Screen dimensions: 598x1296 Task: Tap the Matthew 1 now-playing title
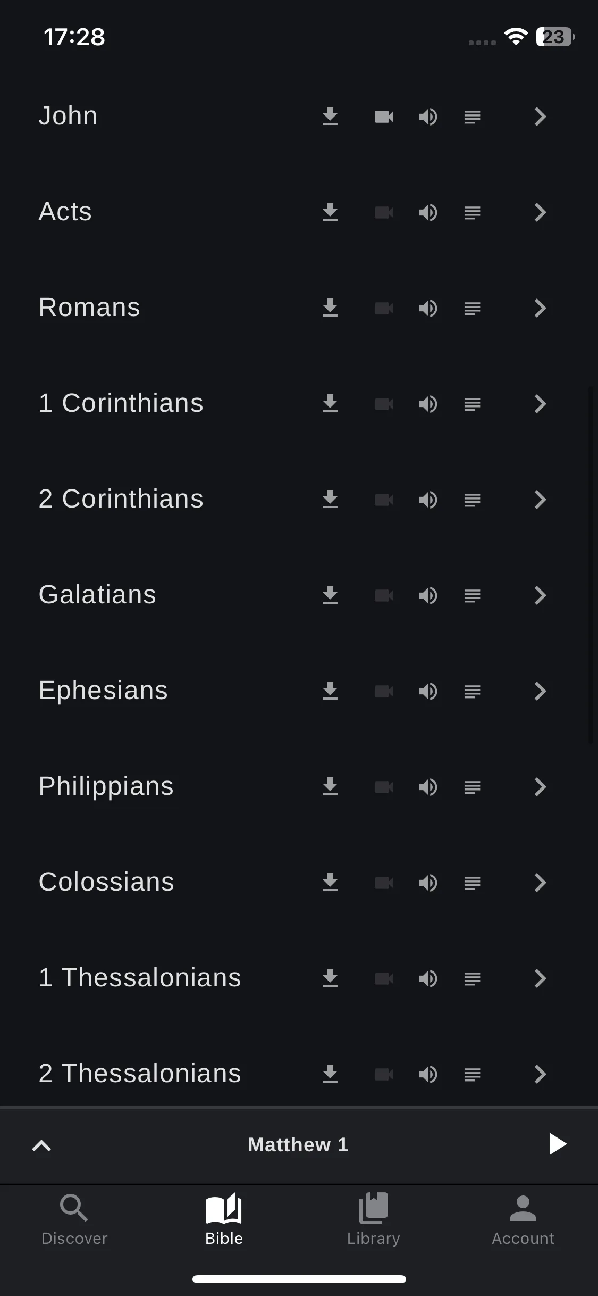pyautogui.click(x=298, y=1144)
